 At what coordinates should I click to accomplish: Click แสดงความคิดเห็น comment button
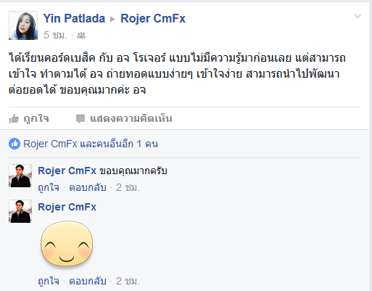(x=131, y=118)
